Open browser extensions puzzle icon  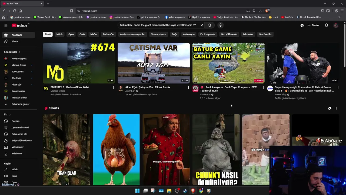point(322,11)
